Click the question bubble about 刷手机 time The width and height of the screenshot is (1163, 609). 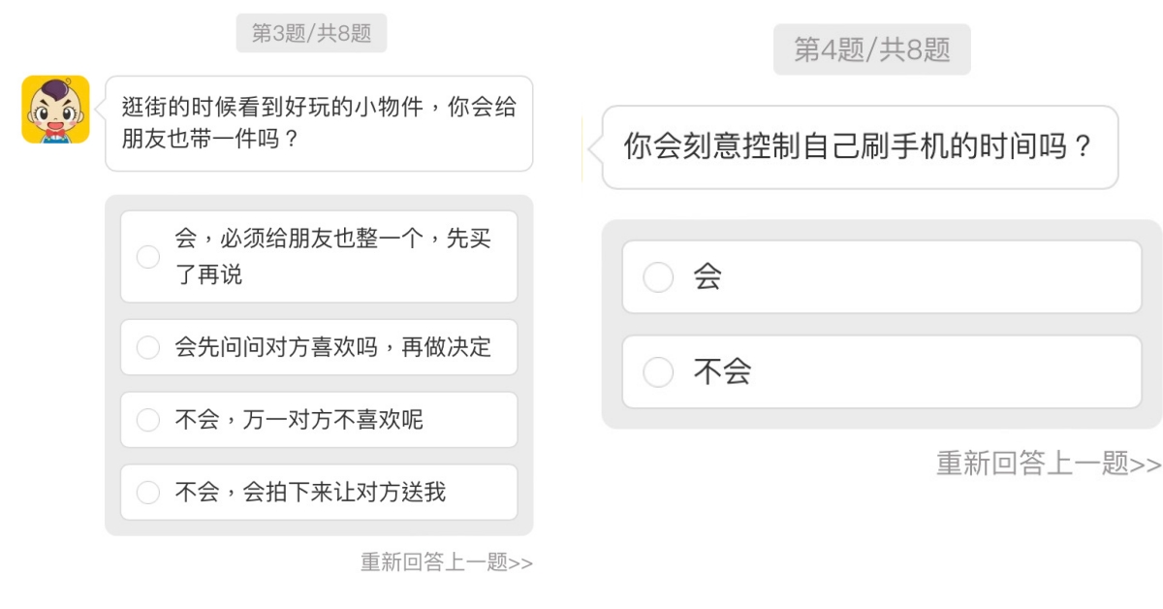tap(859, 147)
